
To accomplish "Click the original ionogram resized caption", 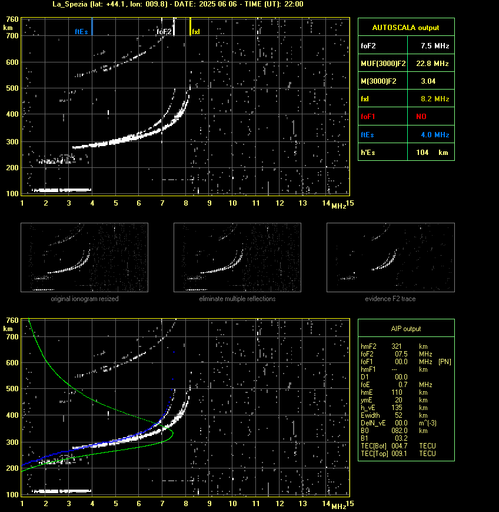I will click(x=85, y=299).
